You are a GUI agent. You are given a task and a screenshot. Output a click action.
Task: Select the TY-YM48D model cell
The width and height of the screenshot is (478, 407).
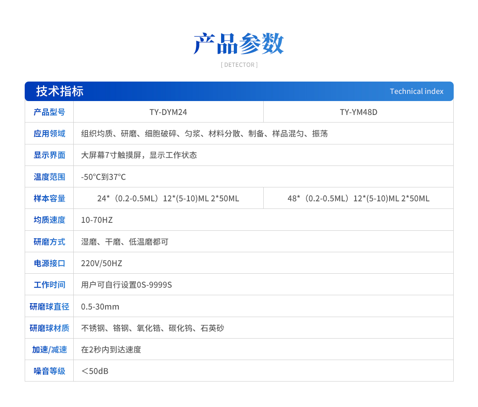(x=358, y=112)
